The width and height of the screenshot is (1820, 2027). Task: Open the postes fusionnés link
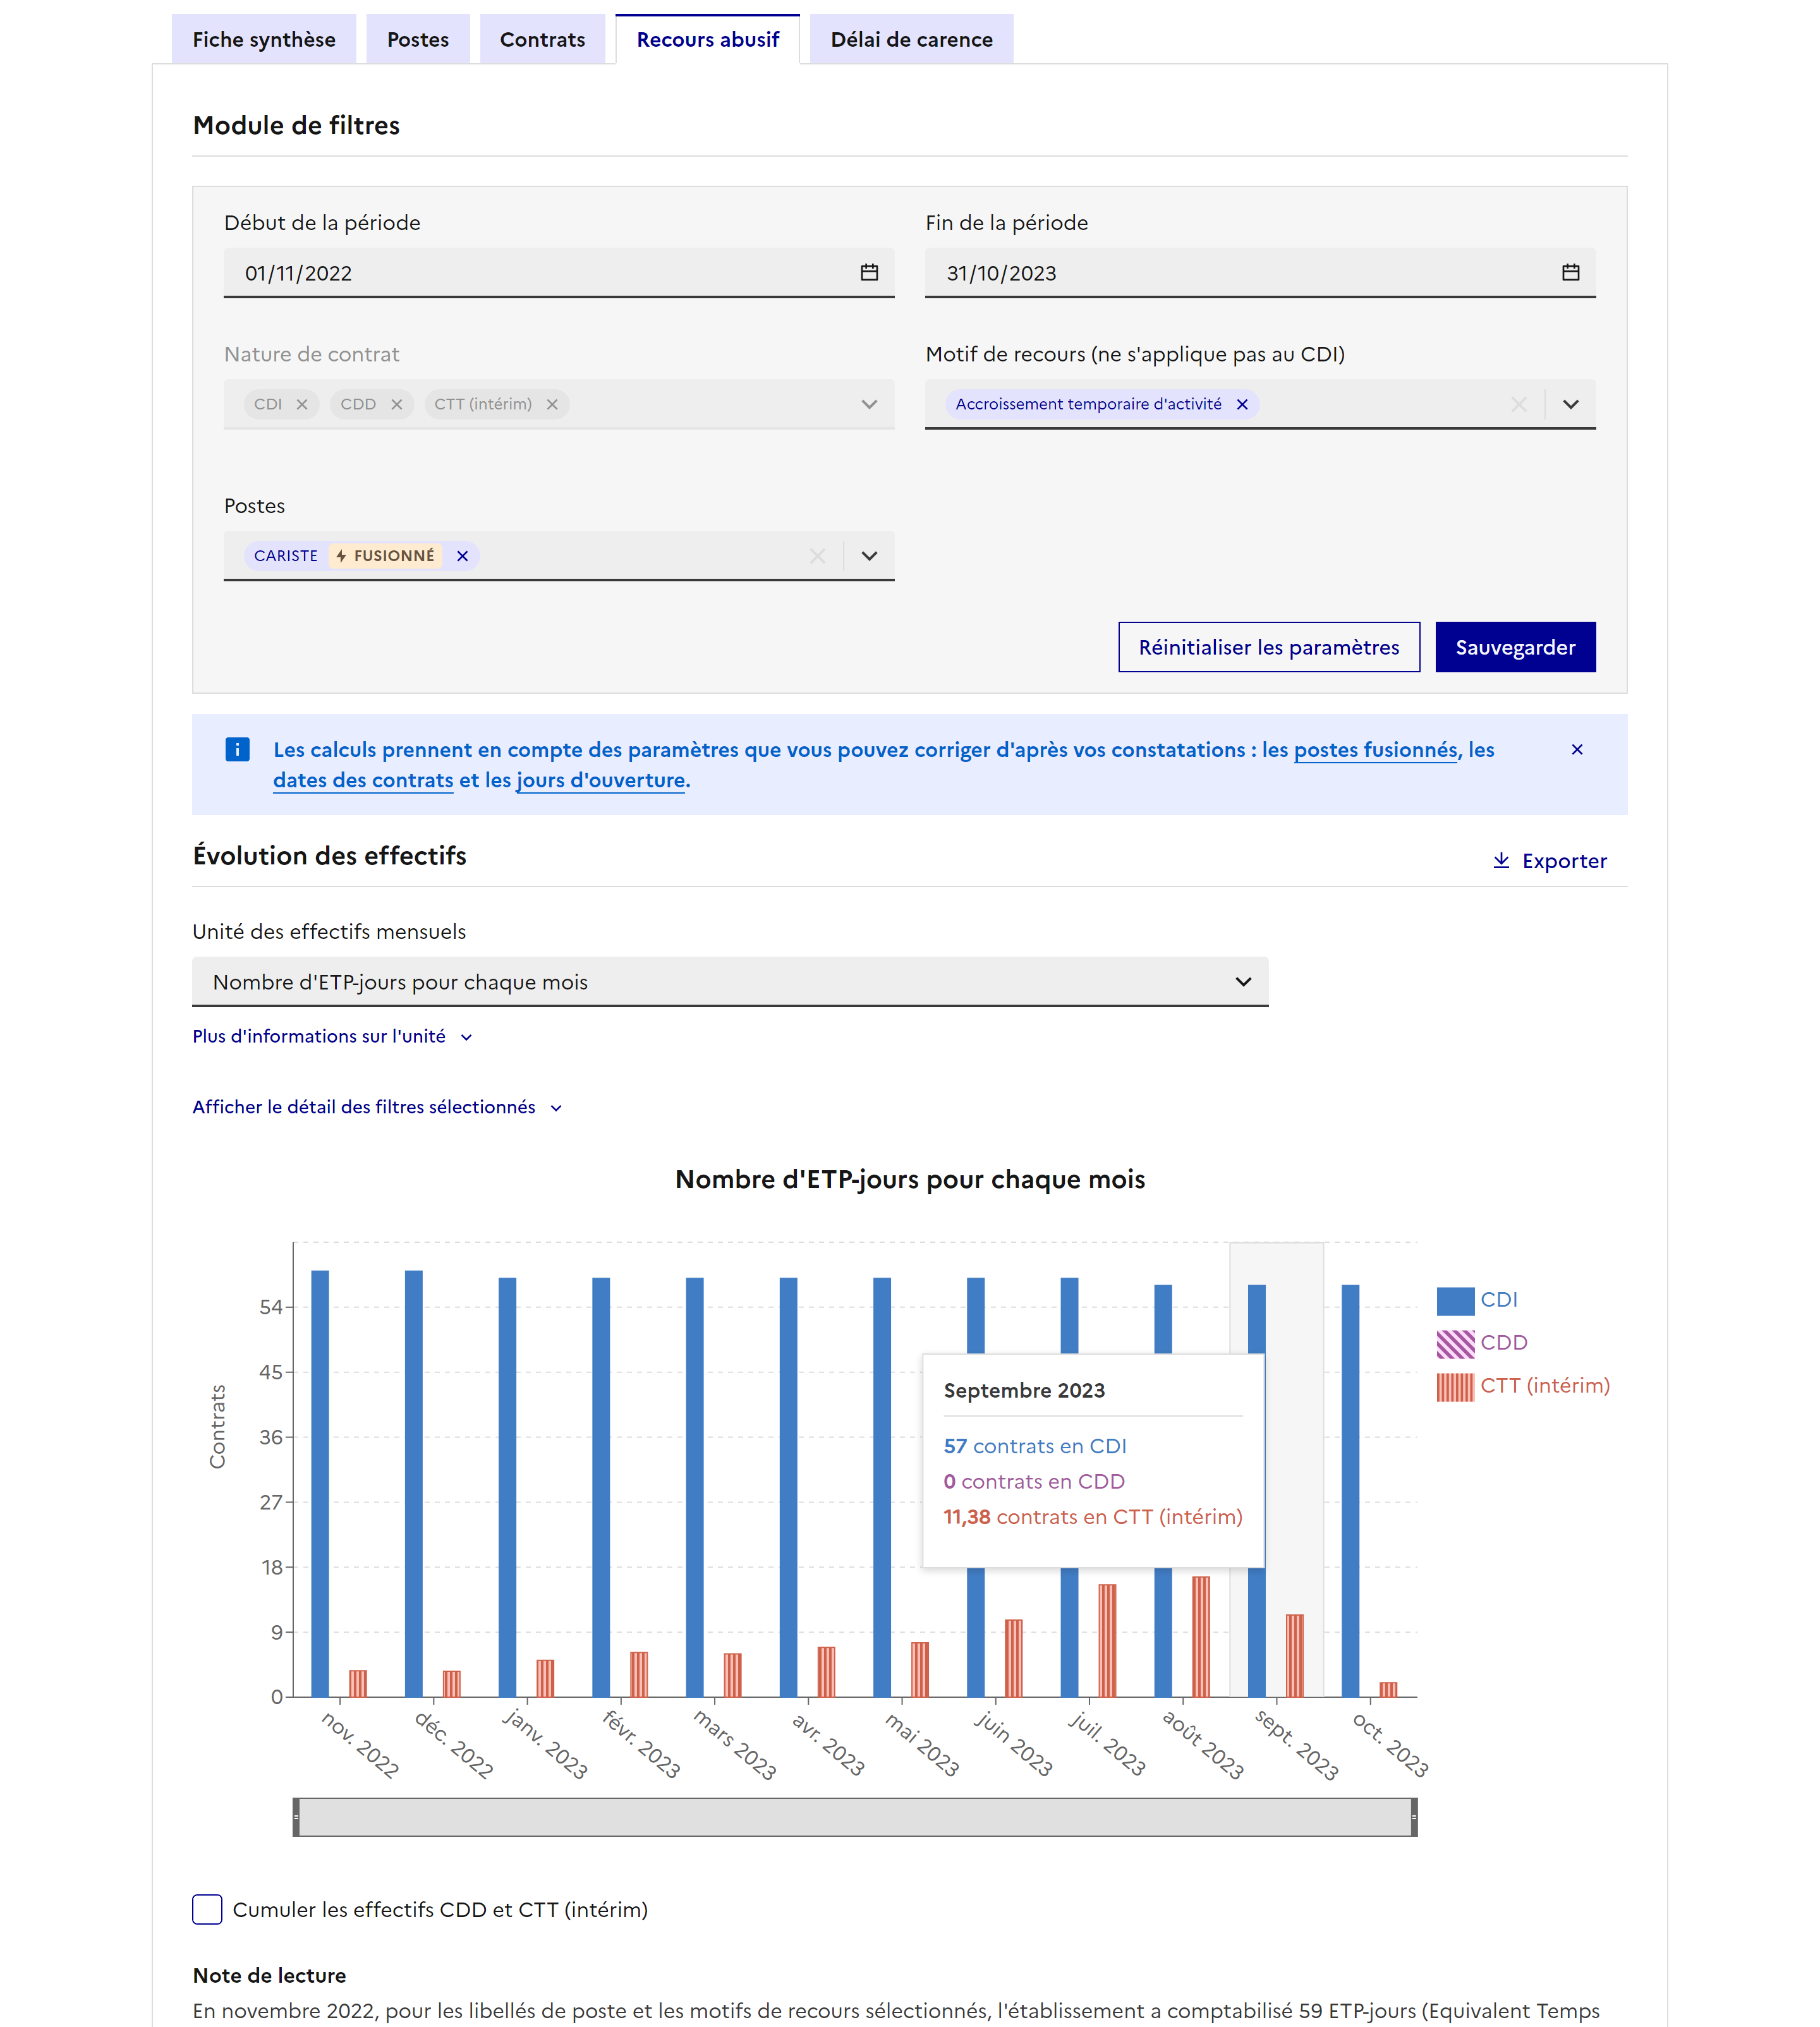(1375, 749)
